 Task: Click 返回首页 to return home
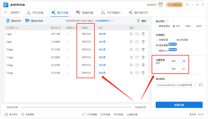click(15, 12)
